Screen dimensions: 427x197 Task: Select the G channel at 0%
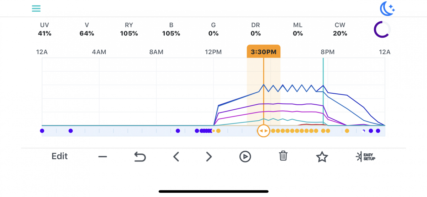point(213,29)
